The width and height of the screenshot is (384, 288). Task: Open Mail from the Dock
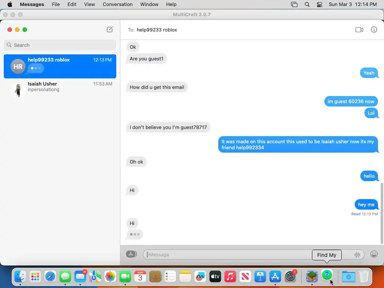80,277
